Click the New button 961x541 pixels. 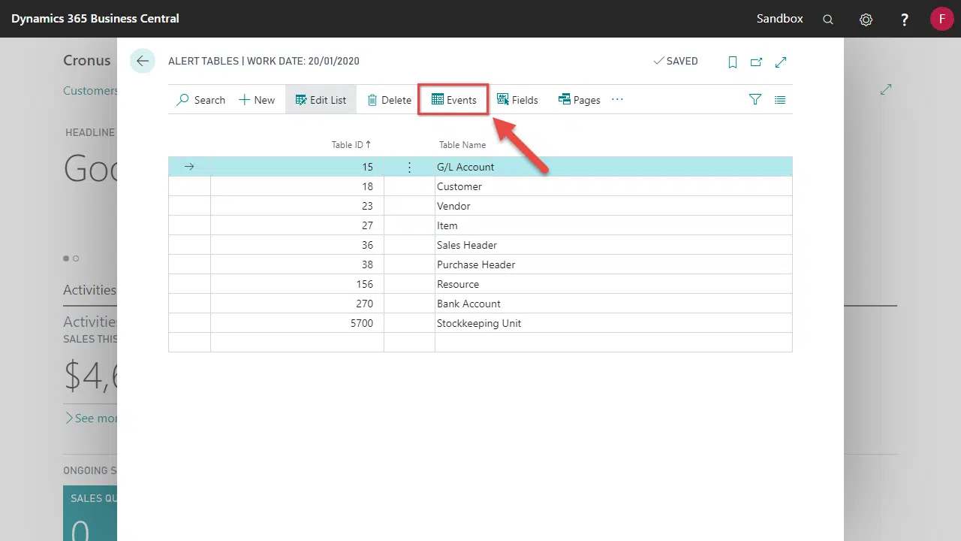pos(257,100)
